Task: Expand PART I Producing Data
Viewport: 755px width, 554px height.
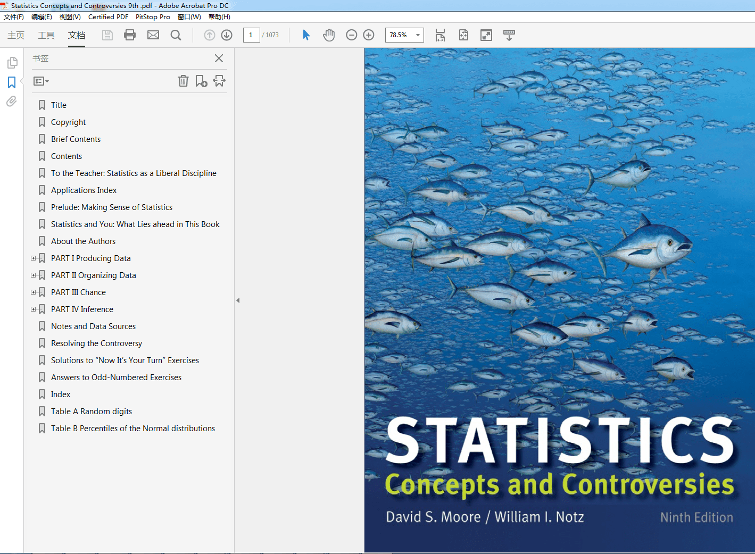Action: coord(33,258)
